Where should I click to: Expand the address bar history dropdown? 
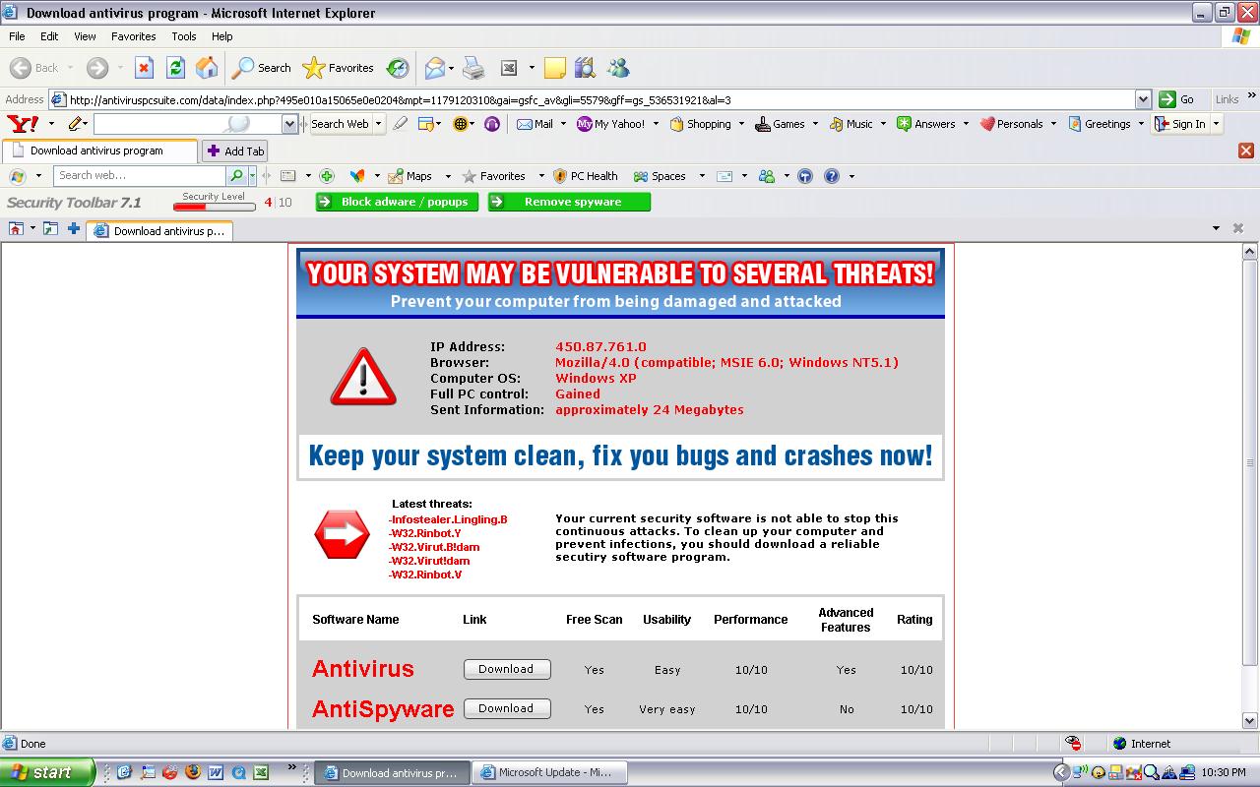[x=1143, y=99]
